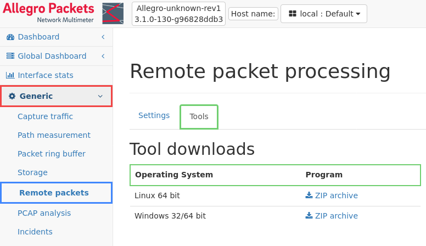Go to Path measurement page
Screen dimensions: 426x246
54,135
